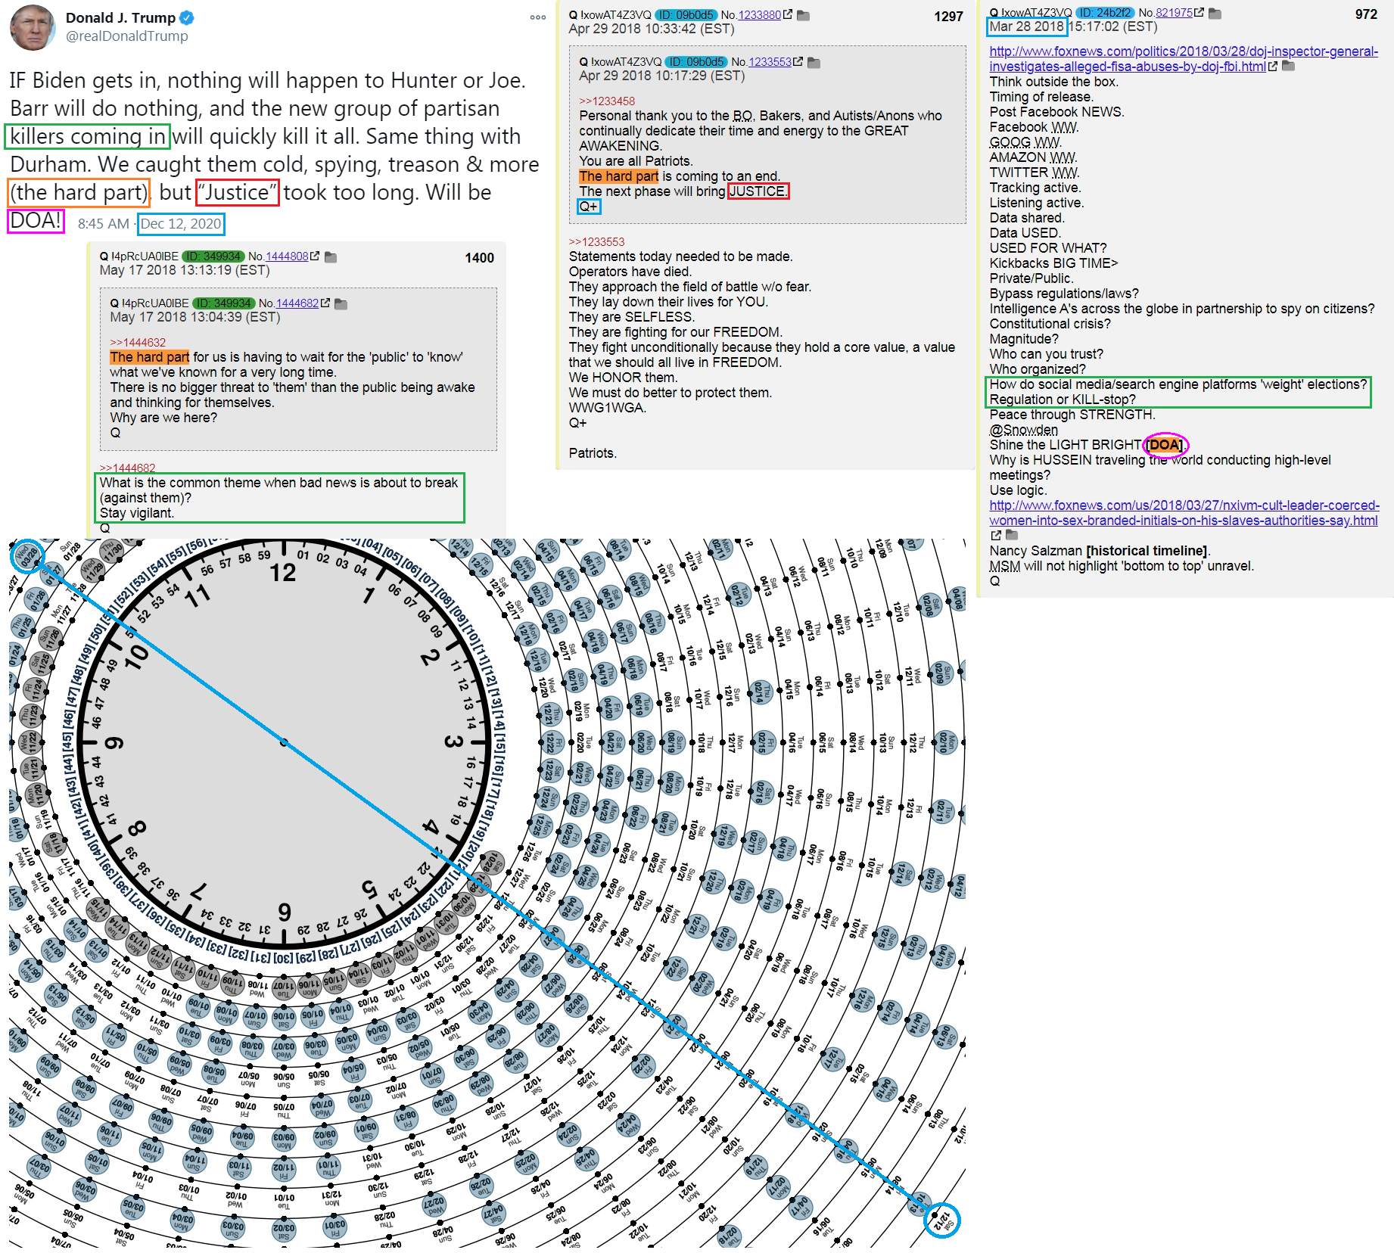Click folder icon after the fisa-abuses URL
1394x1253 pixels.
point(1289,67)
